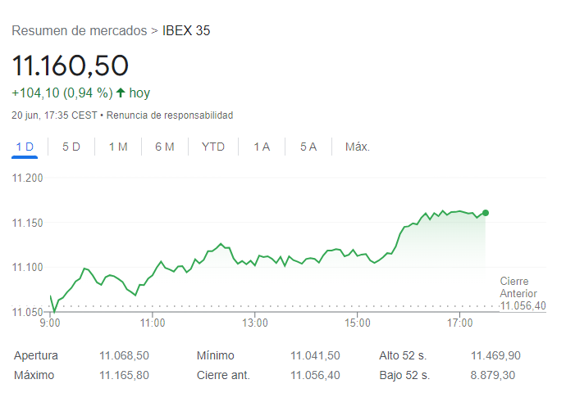The width and height of the screenshot is (566, 393).
Task: Show the 6 M chart range
Action: pyautogui.click(x=165, y=147)
